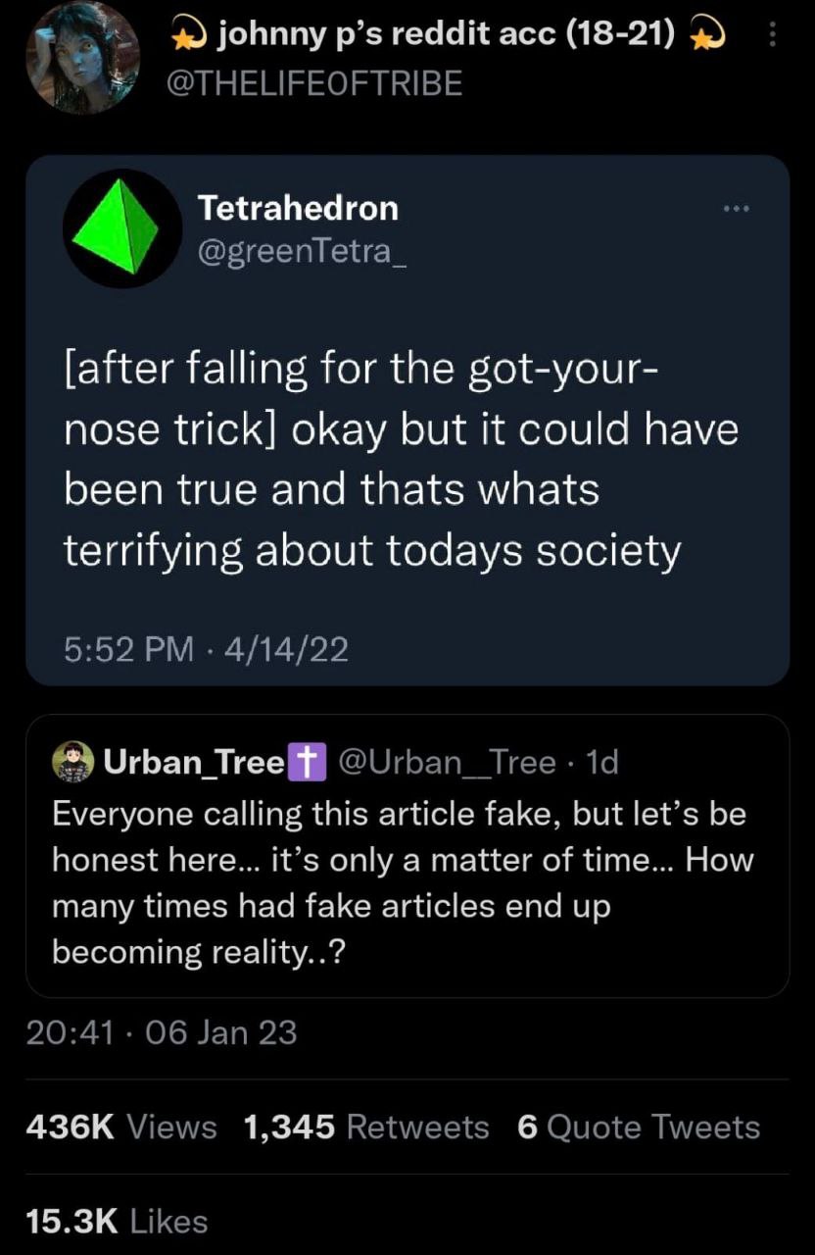Open the tweet's three-dot options menu
Image resolution: width=815 pixels, height=1255 pixels.
[771, 36]
